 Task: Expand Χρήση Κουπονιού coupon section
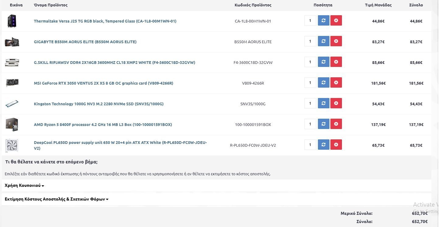coord(25,185)
